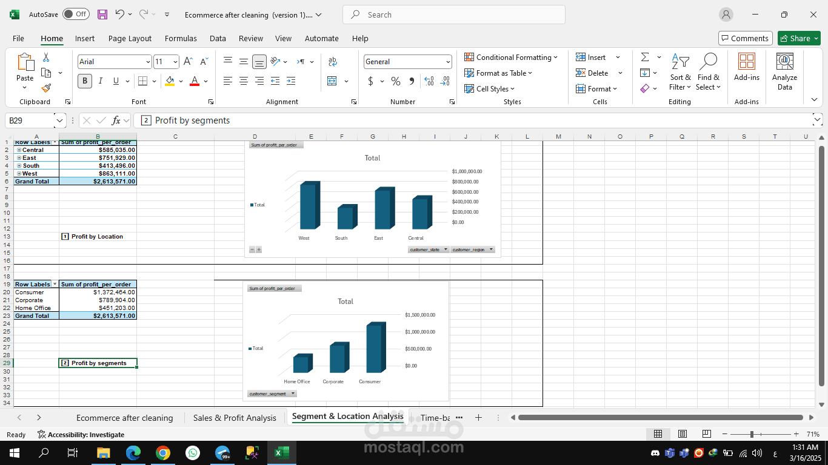Open the Insert ribbon tab
Screen dimensions: 828x465
[x=85, y=38]
